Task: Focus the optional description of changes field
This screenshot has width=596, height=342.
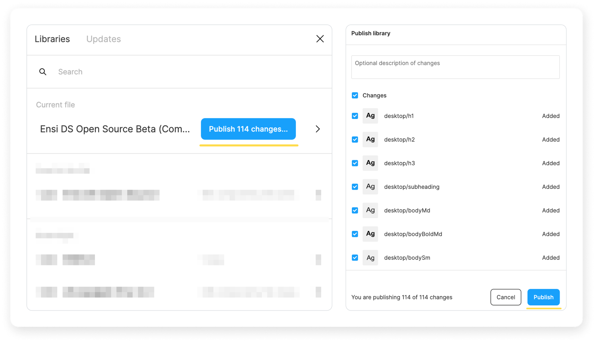Action: click(x=455, y=67)
